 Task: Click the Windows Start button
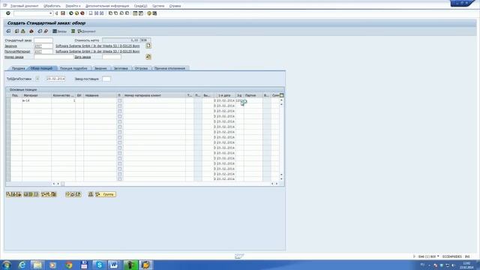coord(7,265)
